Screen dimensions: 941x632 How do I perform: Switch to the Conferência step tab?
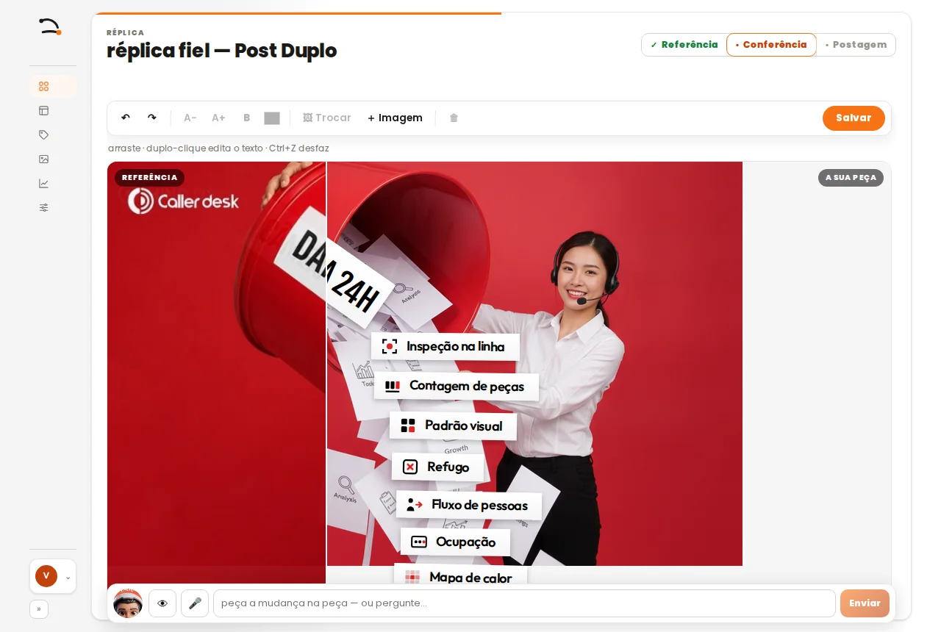771,45
